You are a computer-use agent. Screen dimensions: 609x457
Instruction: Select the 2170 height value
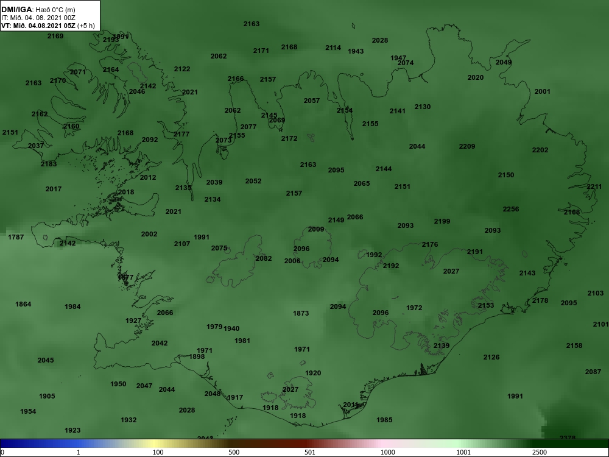click(58, 81)
